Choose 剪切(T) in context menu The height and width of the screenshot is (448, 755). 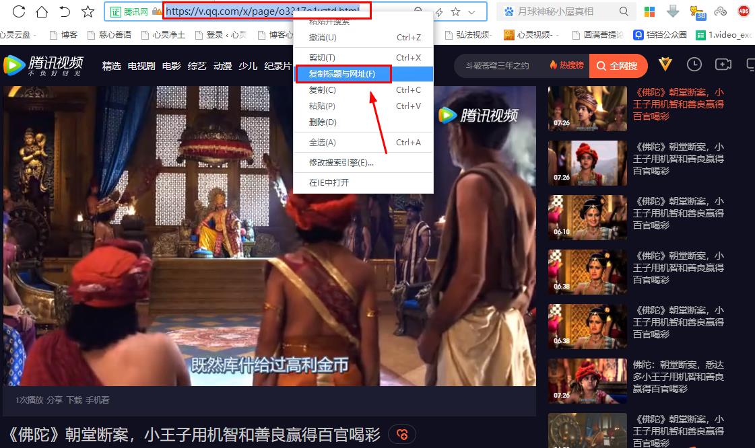[x=364, y=58]
